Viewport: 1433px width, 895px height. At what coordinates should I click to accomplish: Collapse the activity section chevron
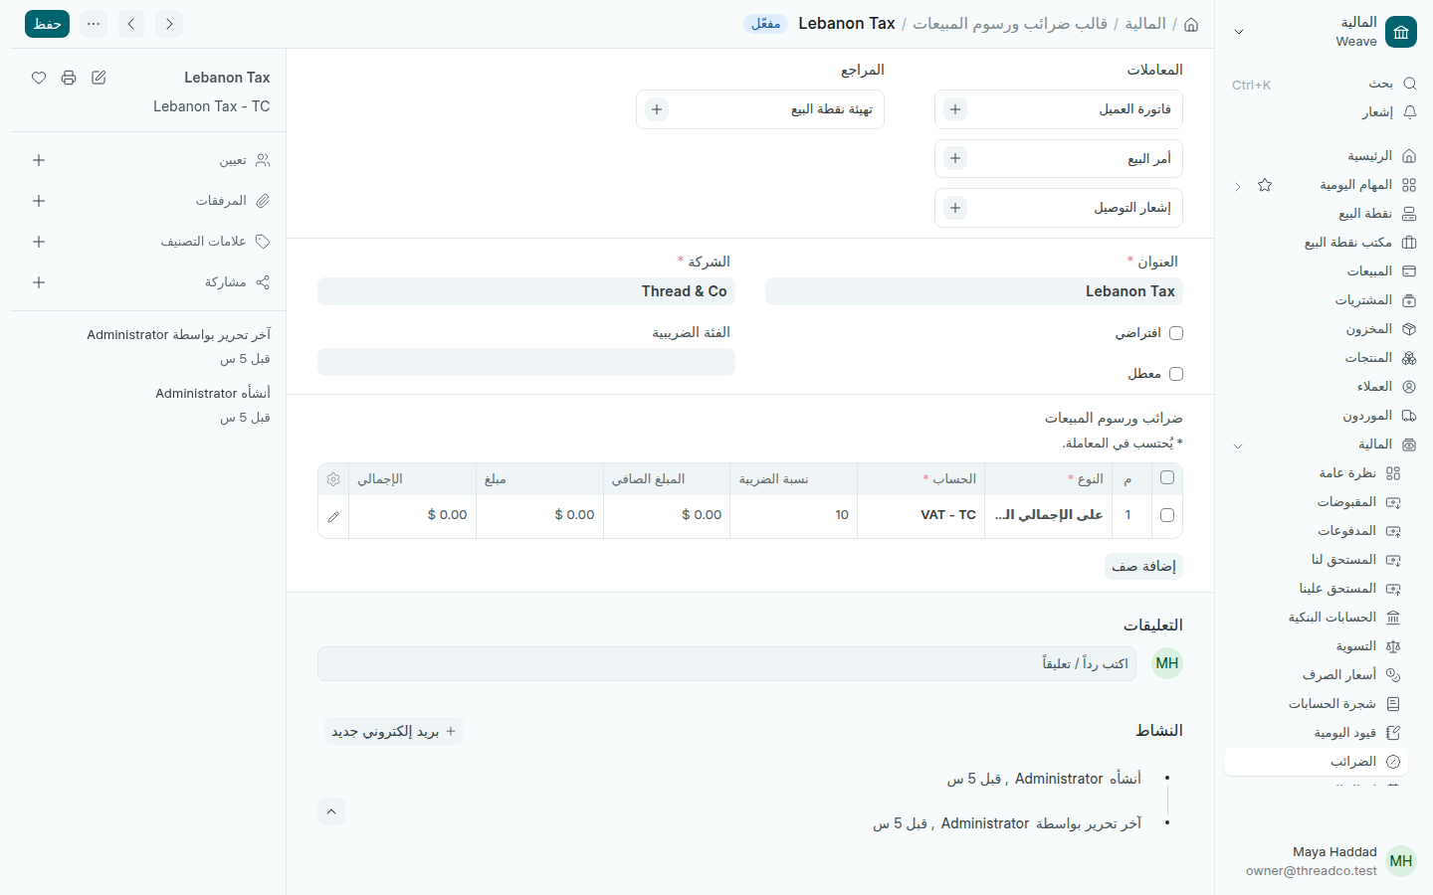pos(331,811)
